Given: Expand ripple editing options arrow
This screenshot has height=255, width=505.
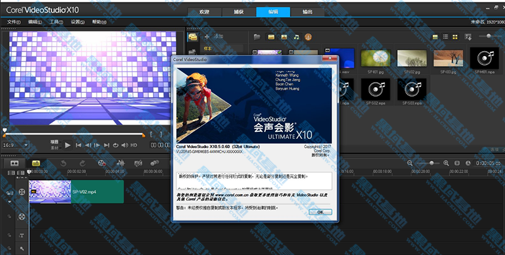Looking at the screenshot, I should click(9, 202).
